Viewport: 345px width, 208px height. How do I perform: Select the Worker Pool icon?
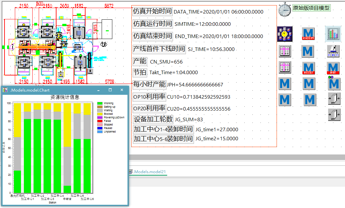click(x=333, y=51)
